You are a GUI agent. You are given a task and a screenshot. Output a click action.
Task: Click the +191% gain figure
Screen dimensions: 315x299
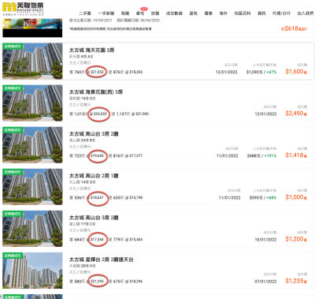click(x=270, y=156)
